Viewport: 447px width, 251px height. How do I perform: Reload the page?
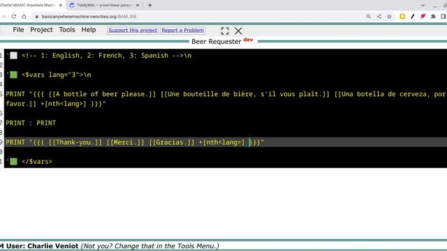pyautogui.click(x=14, y=17)
